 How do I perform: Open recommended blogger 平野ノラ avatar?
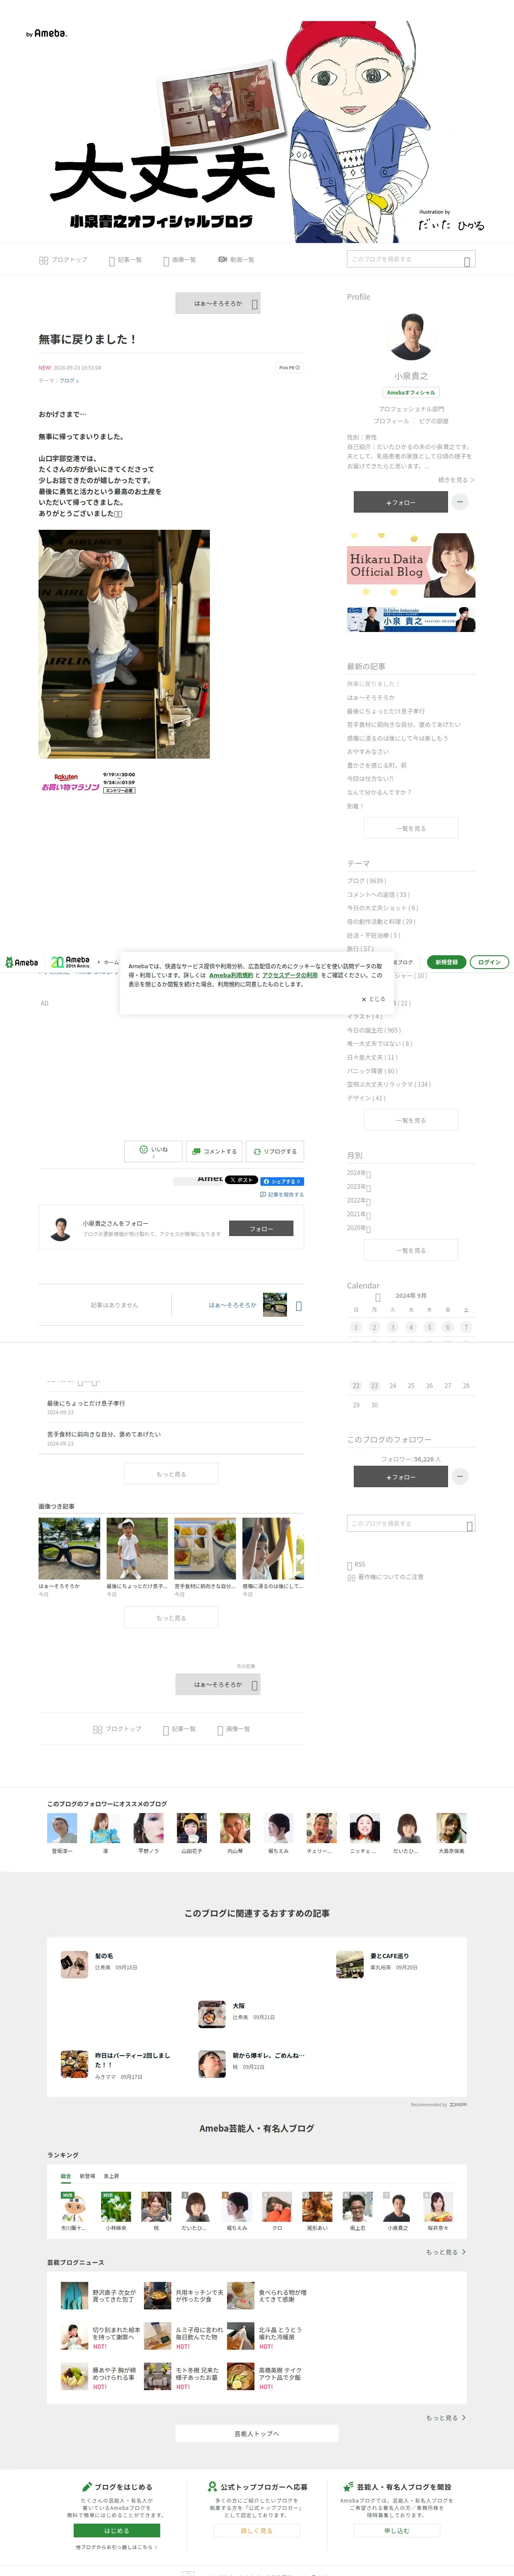point(149,1829)
